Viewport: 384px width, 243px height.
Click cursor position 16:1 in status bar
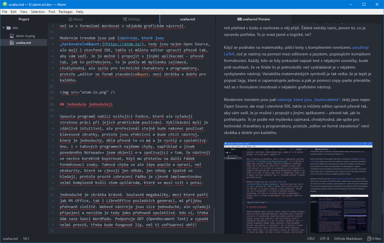(26, 239)
